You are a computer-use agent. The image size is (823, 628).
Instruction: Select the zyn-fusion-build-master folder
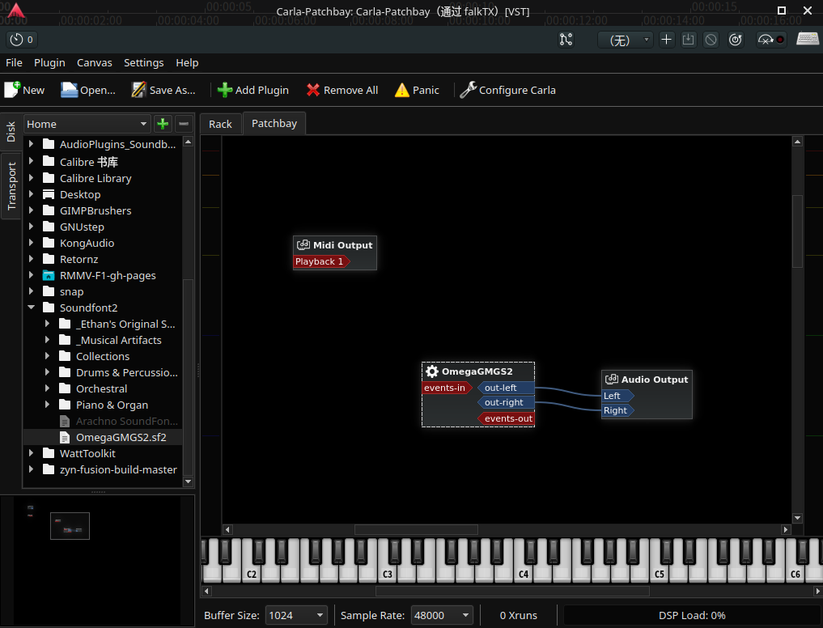coord(103,469)
